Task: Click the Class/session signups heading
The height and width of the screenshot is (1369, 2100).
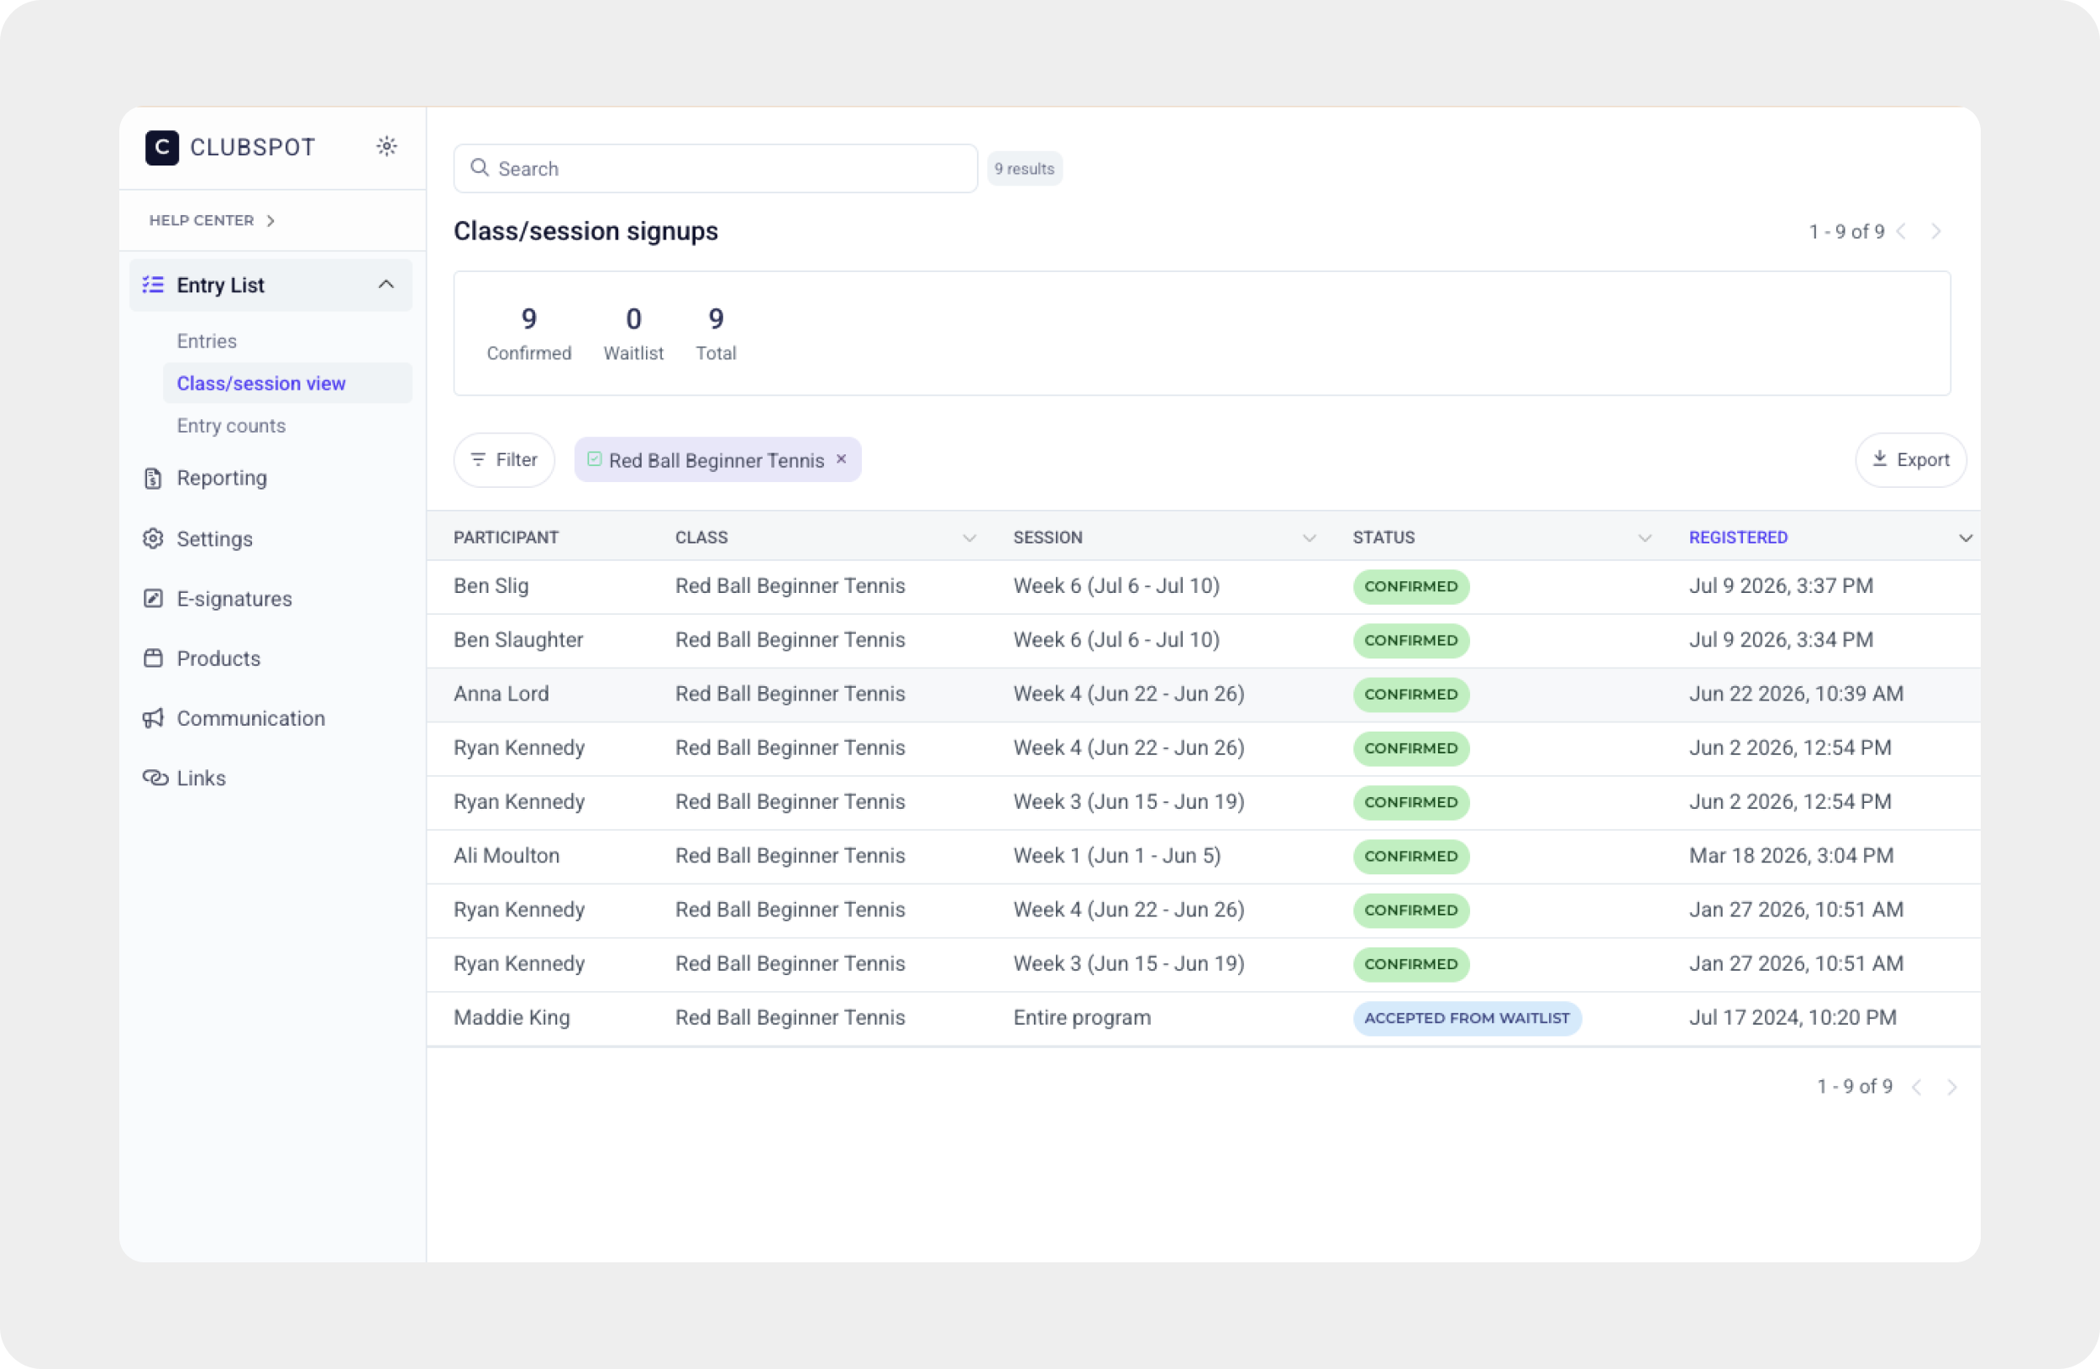Action: point(585,231)
